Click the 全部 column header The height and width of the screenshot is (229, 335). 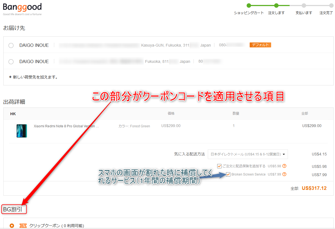305,113
